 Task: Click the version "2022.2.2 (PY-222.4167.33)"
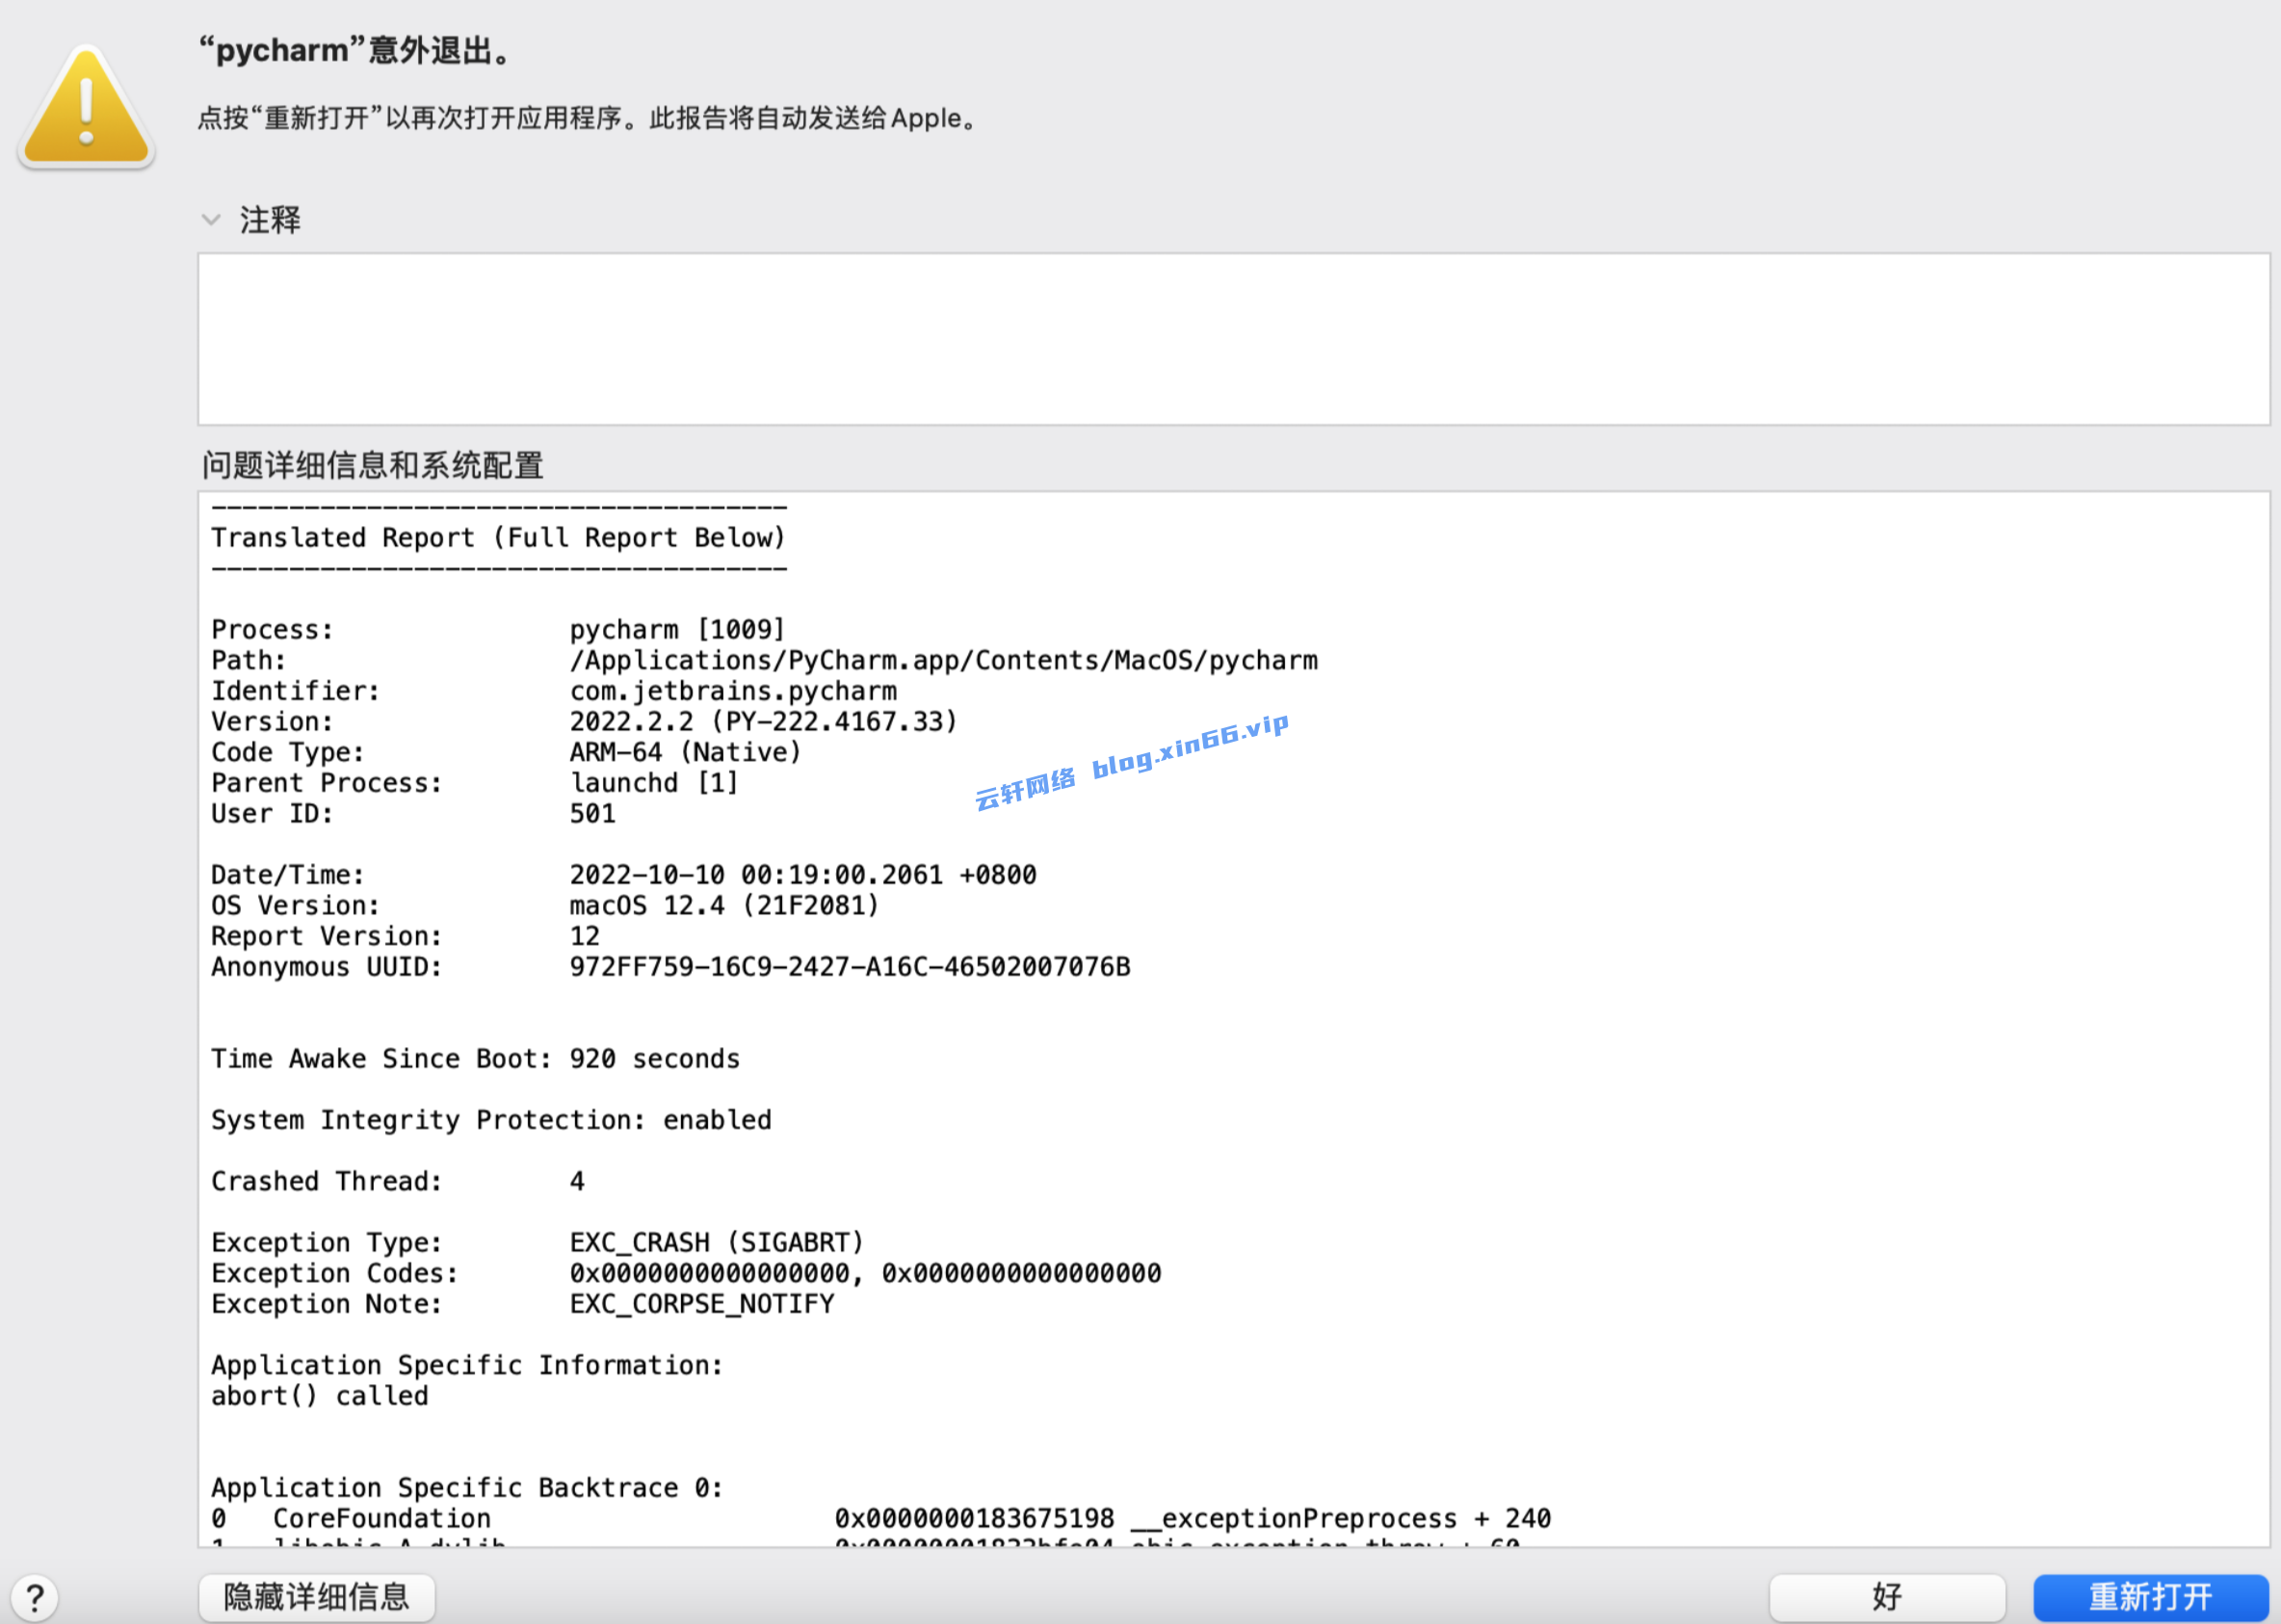763,722
